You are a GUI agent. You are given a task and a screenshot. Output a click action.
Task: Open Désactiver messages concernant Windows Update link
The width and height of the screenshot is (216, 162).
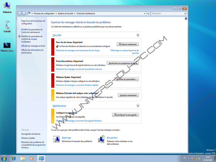(77, 85)
